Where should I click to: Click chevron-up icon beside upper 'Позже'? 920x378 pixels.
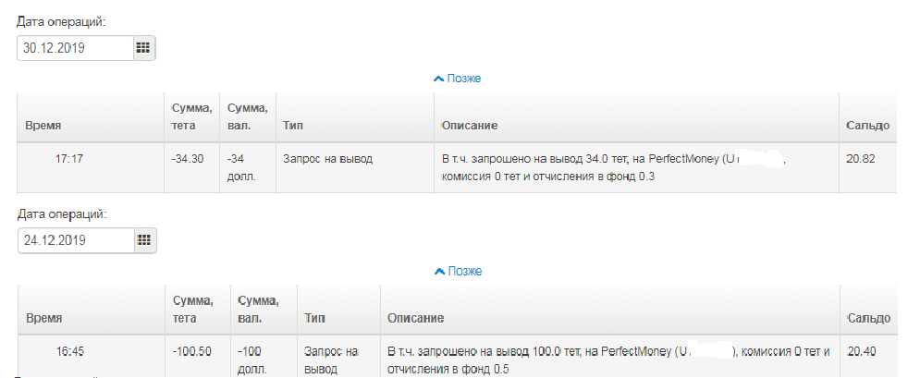coord(438,79)
